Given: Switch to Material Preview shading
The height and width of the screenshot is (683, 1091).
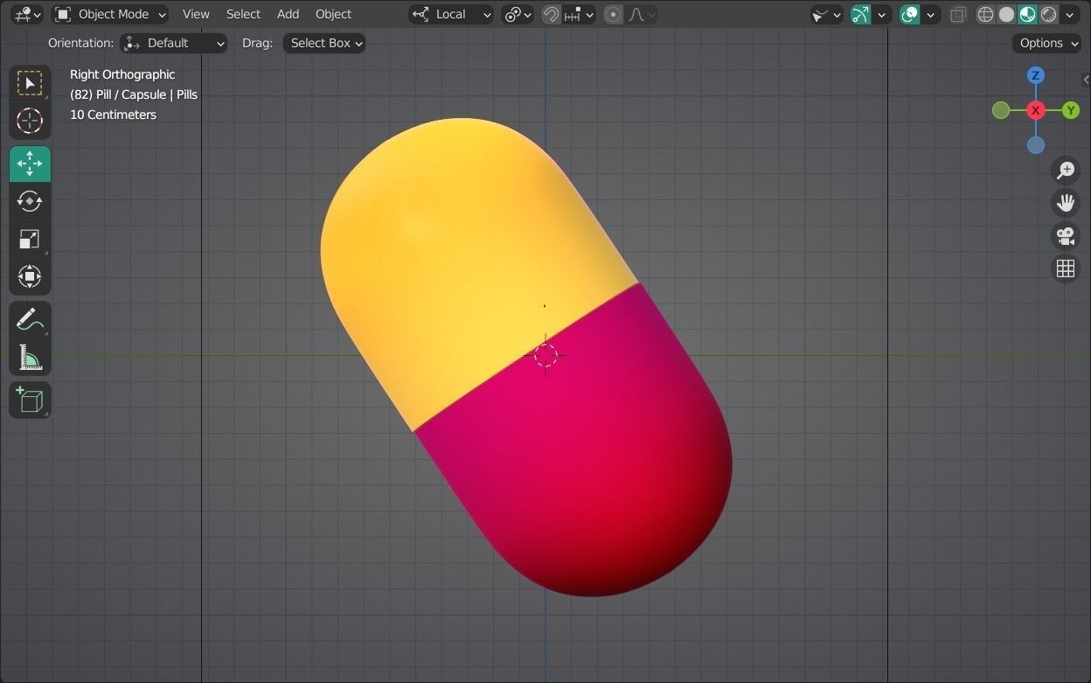Looking at the screenshot, I should point(1026,14).
